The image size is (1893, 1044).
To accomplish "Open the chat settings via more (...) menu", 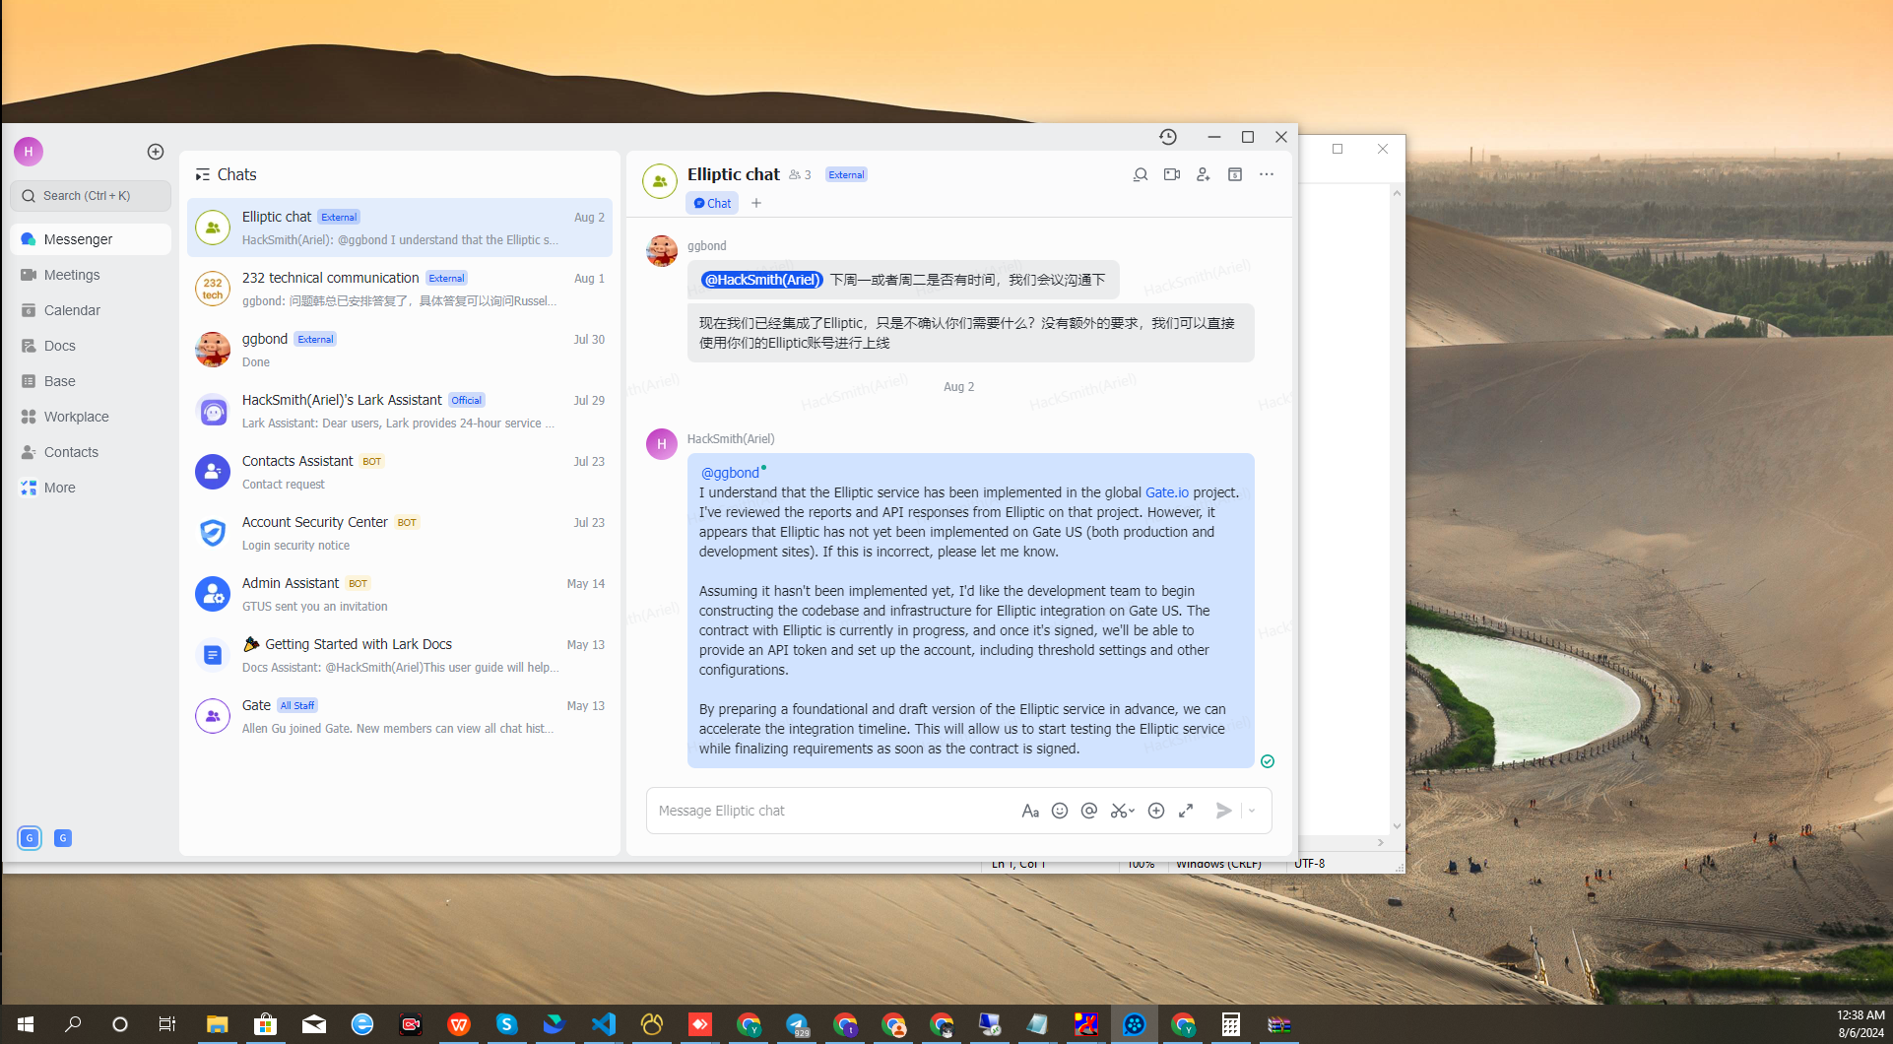I will tap(1267, 174).
